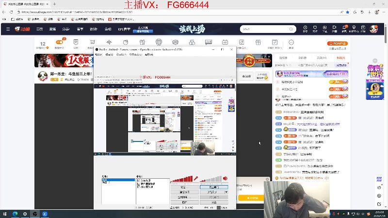Screen dimensions: 388x218
Task: Open the settings gear on the taskbar
Action: coord(25,214)
